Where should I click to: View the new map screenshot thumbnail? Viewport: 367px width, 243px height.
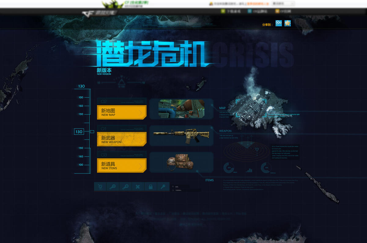click(x=181, y=109)
